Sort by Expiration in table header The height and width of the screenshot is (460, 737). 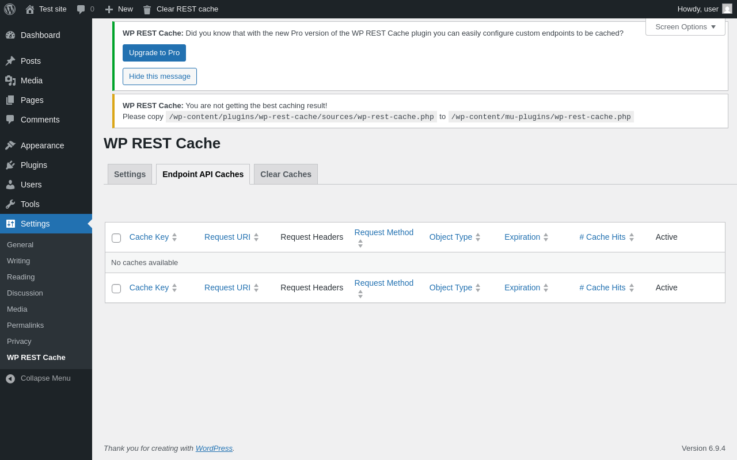click(526, 237)
